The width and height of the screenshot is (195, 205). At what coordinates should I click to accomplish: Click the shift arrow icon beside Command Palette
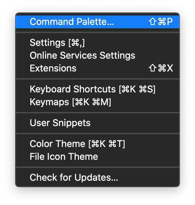pyautogui.click(x=153, y=22)
